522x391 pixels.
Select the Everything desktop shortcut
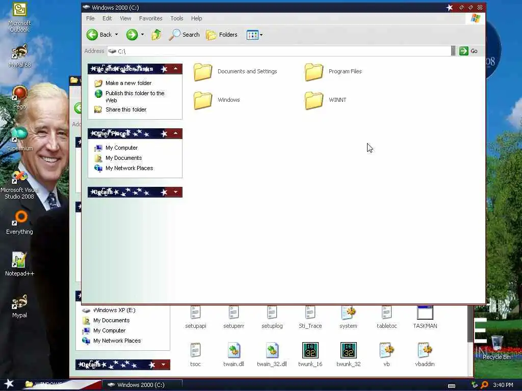click(x=19, y=222)
